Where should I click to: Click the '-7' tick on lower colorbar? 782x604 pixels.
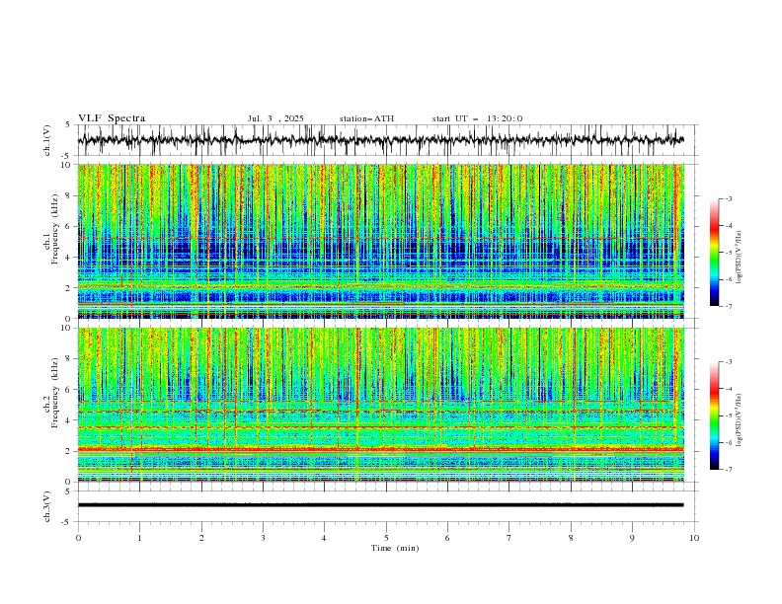pos(729,469)
